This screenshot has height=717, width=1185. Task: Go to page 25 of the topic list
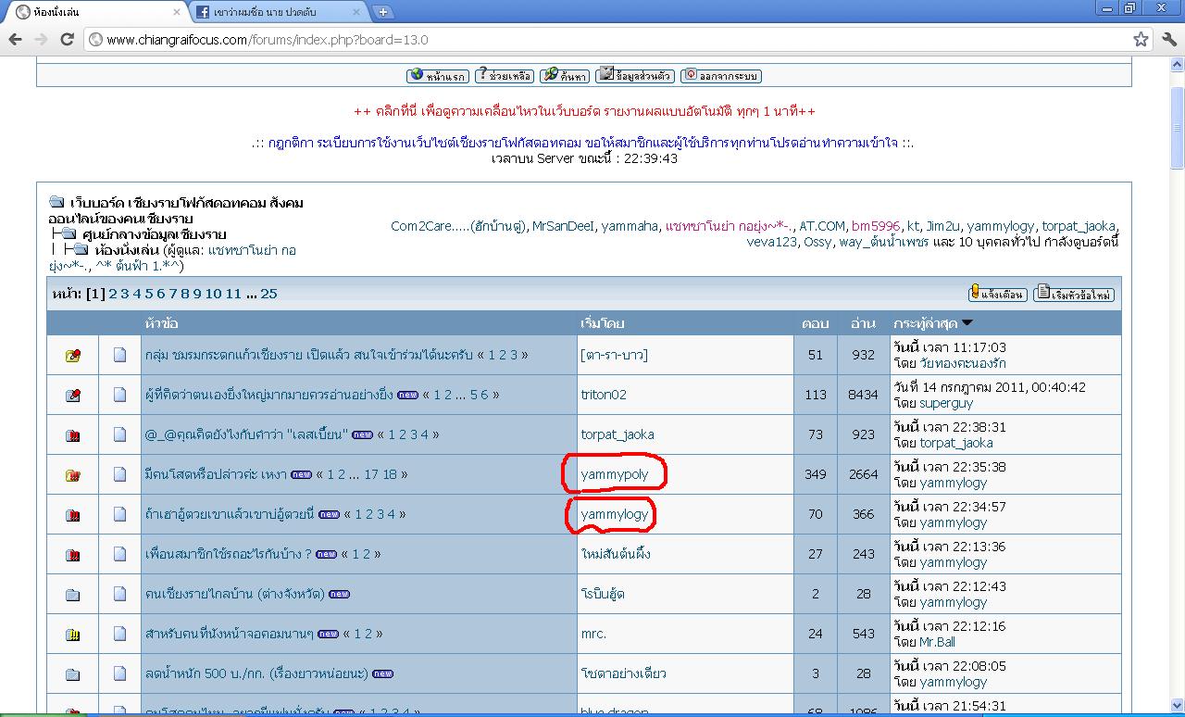268,294
